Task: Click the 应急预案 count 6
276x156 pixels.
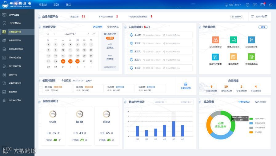Action: point(211,87)
